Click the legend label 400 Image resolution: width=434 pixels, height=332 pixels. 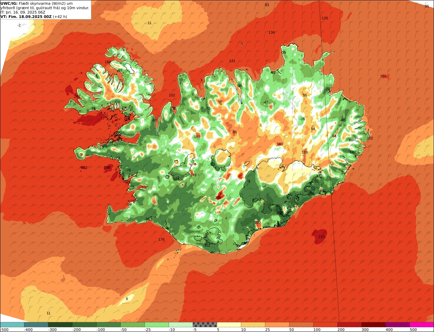click(x=389, y=330)
